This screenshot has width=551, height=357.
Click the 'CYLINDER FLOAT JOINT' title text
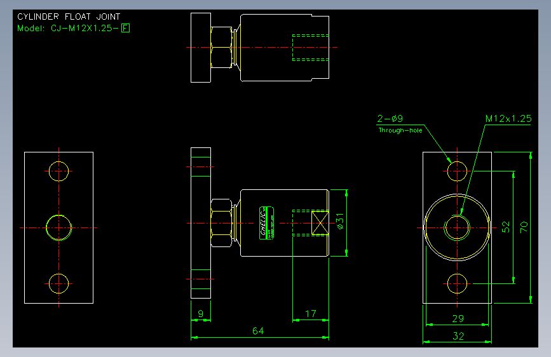pyautogui.click(x=69, y=17)
